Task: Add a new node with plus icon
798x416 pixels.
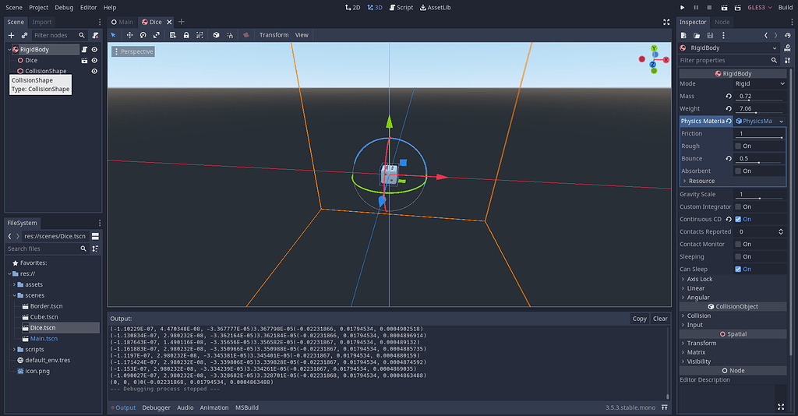Action: pos(11,36)
